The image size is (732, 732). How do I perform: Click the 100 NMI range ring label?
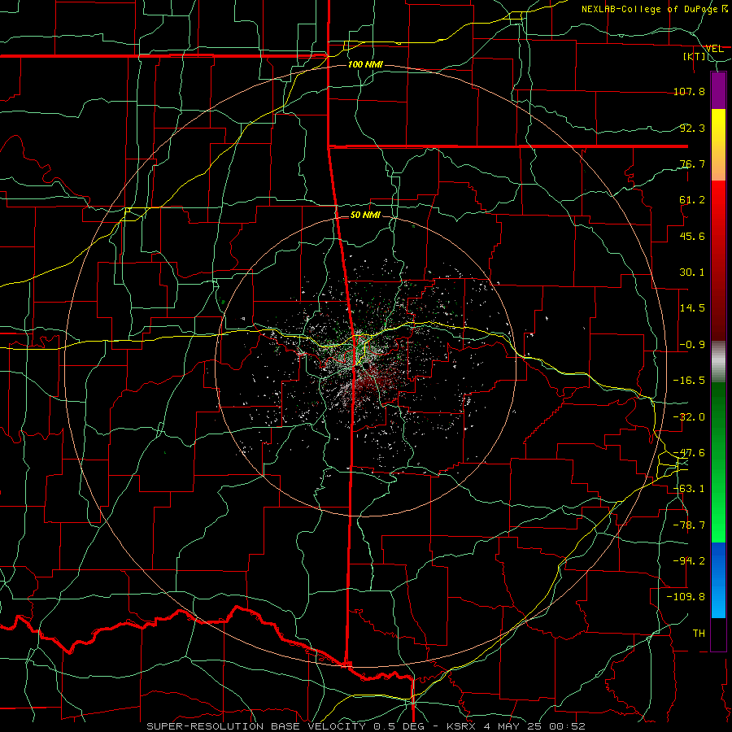(365, 64)
